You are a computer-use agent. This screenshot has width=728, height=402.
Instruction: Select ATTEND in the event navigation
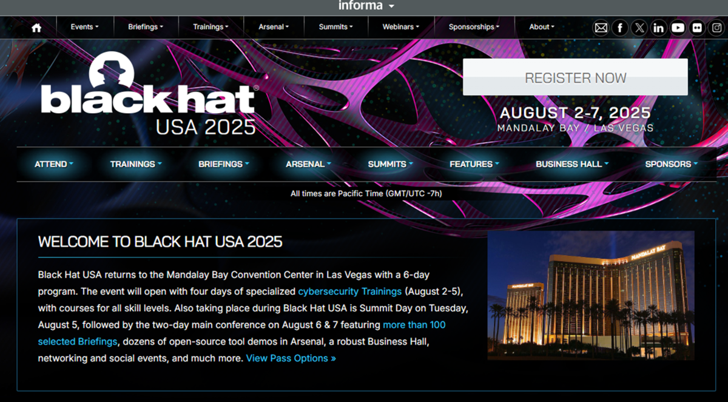54,164
